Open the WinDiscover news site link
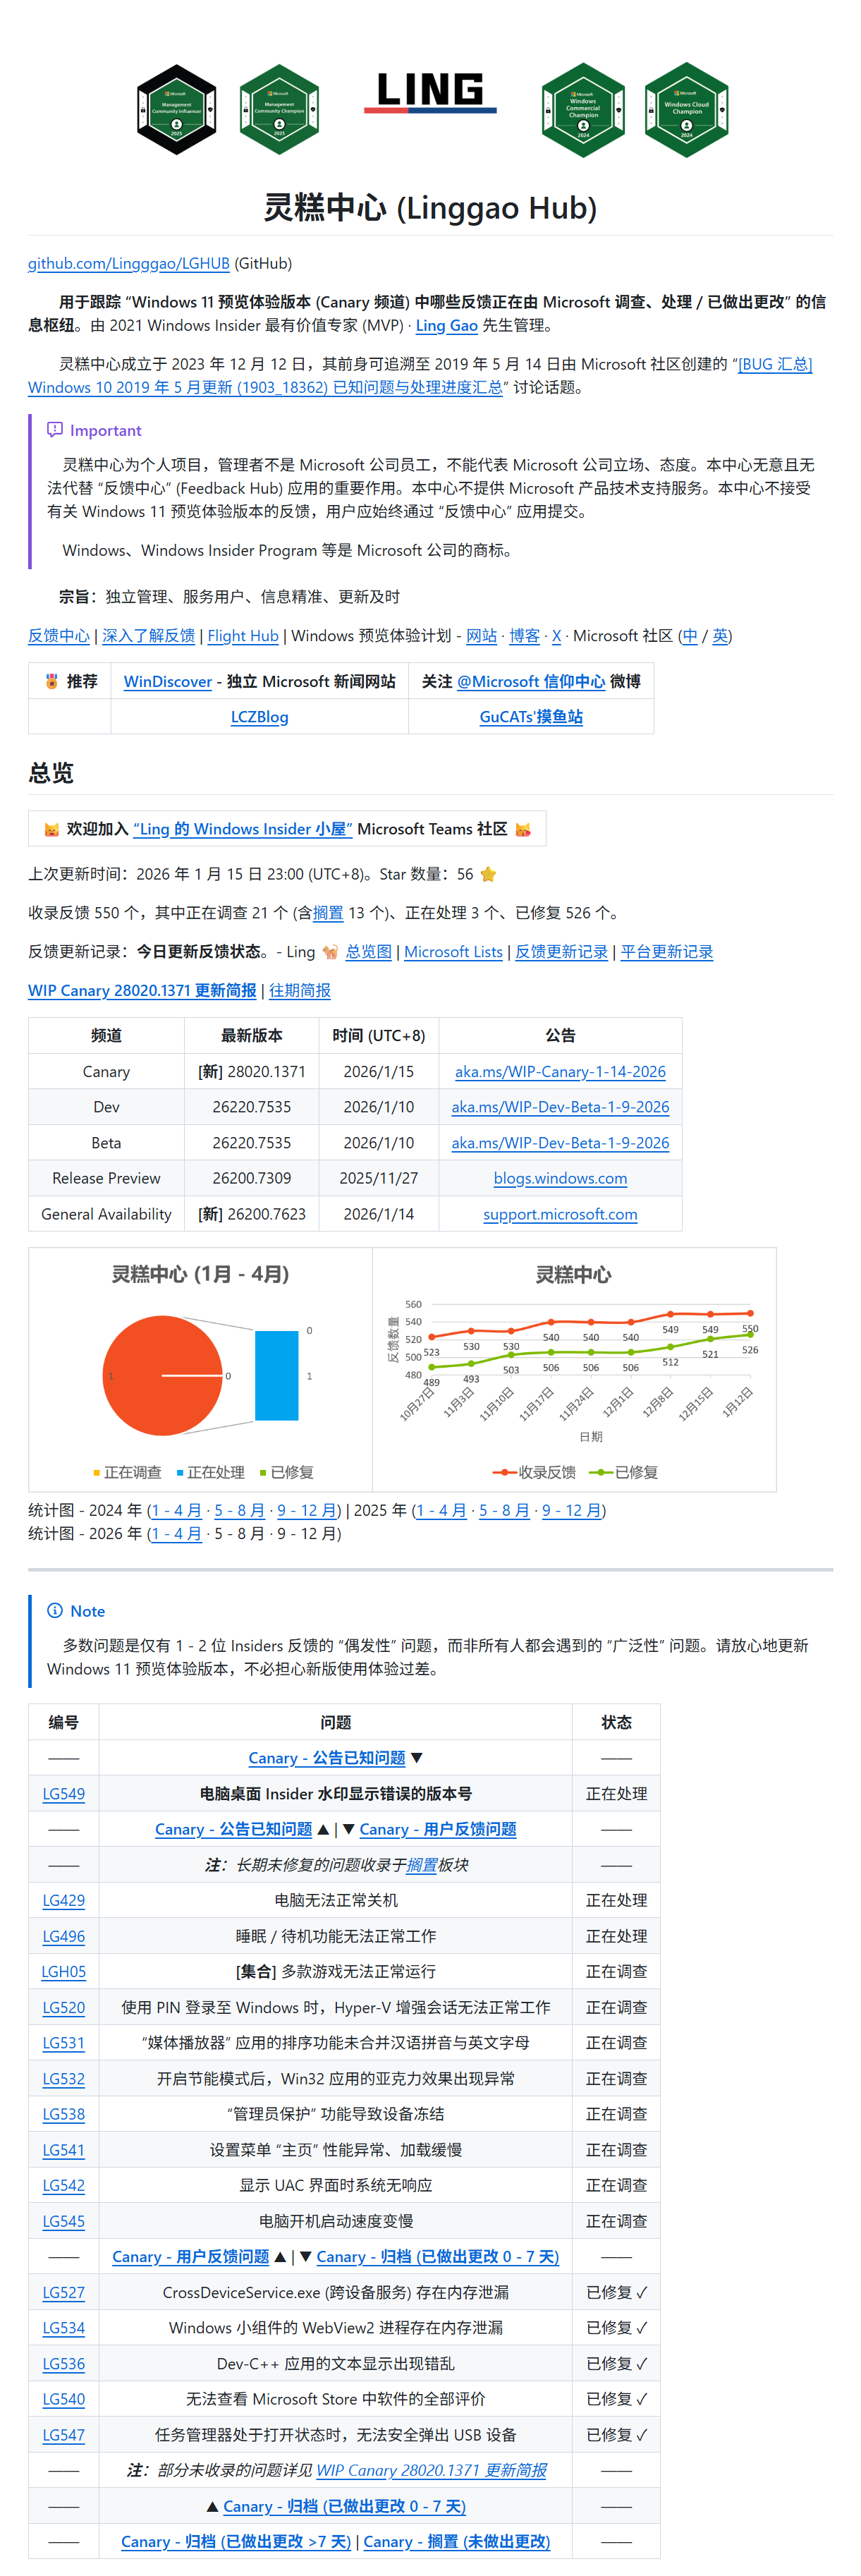Screen dimensions: 861x2576 [168, 681]
